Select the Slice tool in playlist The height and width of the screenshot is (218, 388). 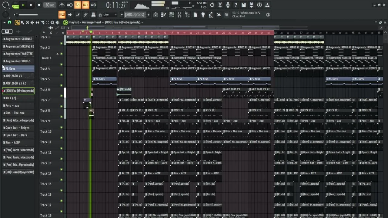pyautogui.click(x=42, y=22)
